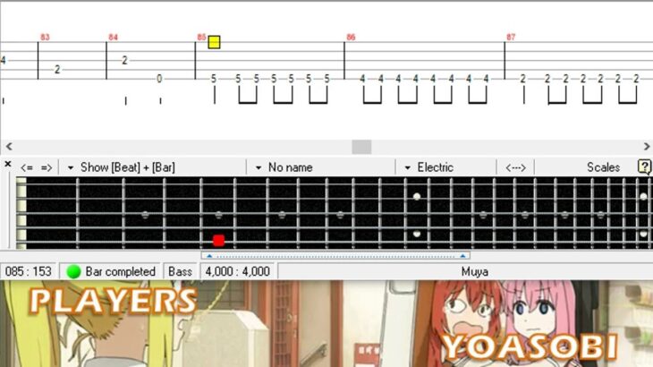Click the note 2 in bar 83
Viewport: 653px width, 367px height.
[x=57, y=70]
